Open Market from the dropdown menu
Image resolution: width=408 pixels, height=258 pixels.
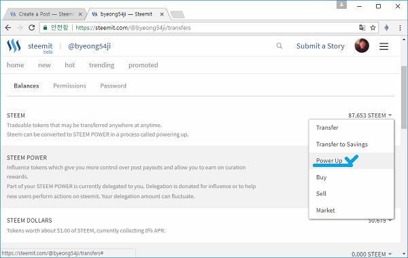(352, 210)
